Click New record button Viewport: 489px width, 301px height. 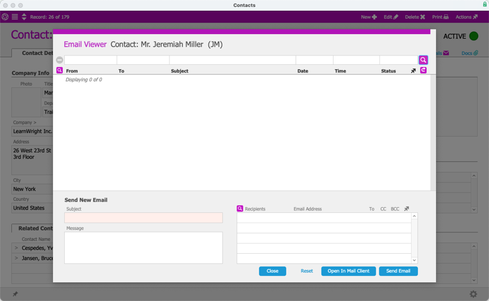(x=369, y=17)
